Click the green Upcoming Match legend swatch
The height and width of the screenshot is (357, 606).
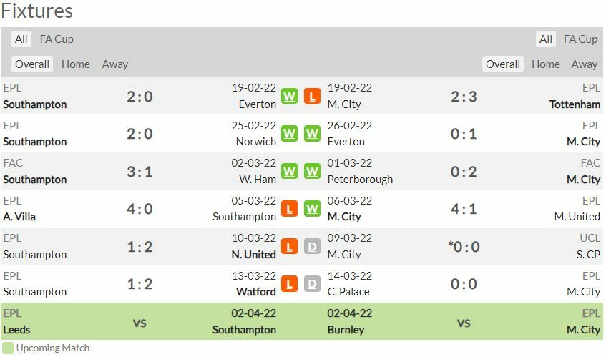coord(8,348)
